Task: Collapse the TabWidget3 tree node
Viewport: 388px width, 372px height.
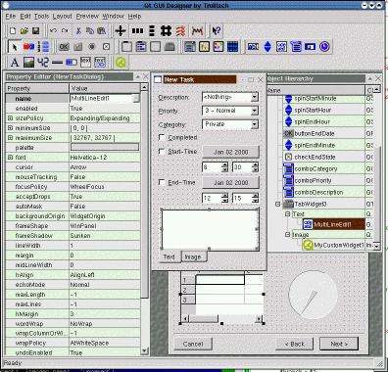Action: 278,204
